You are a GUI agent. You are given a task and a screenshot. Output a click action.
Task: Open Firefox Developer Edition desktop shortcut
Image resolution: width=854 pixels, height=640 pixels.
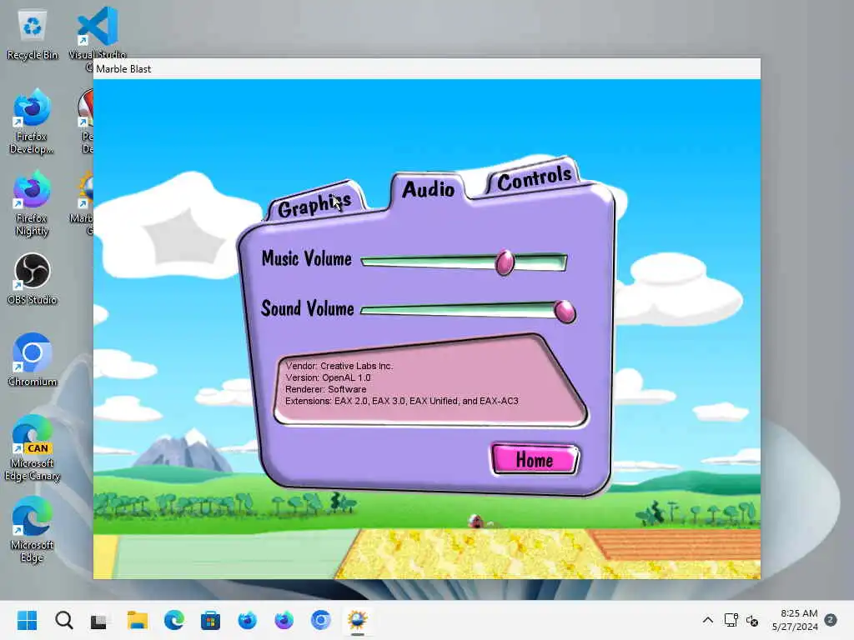(32, 122)
